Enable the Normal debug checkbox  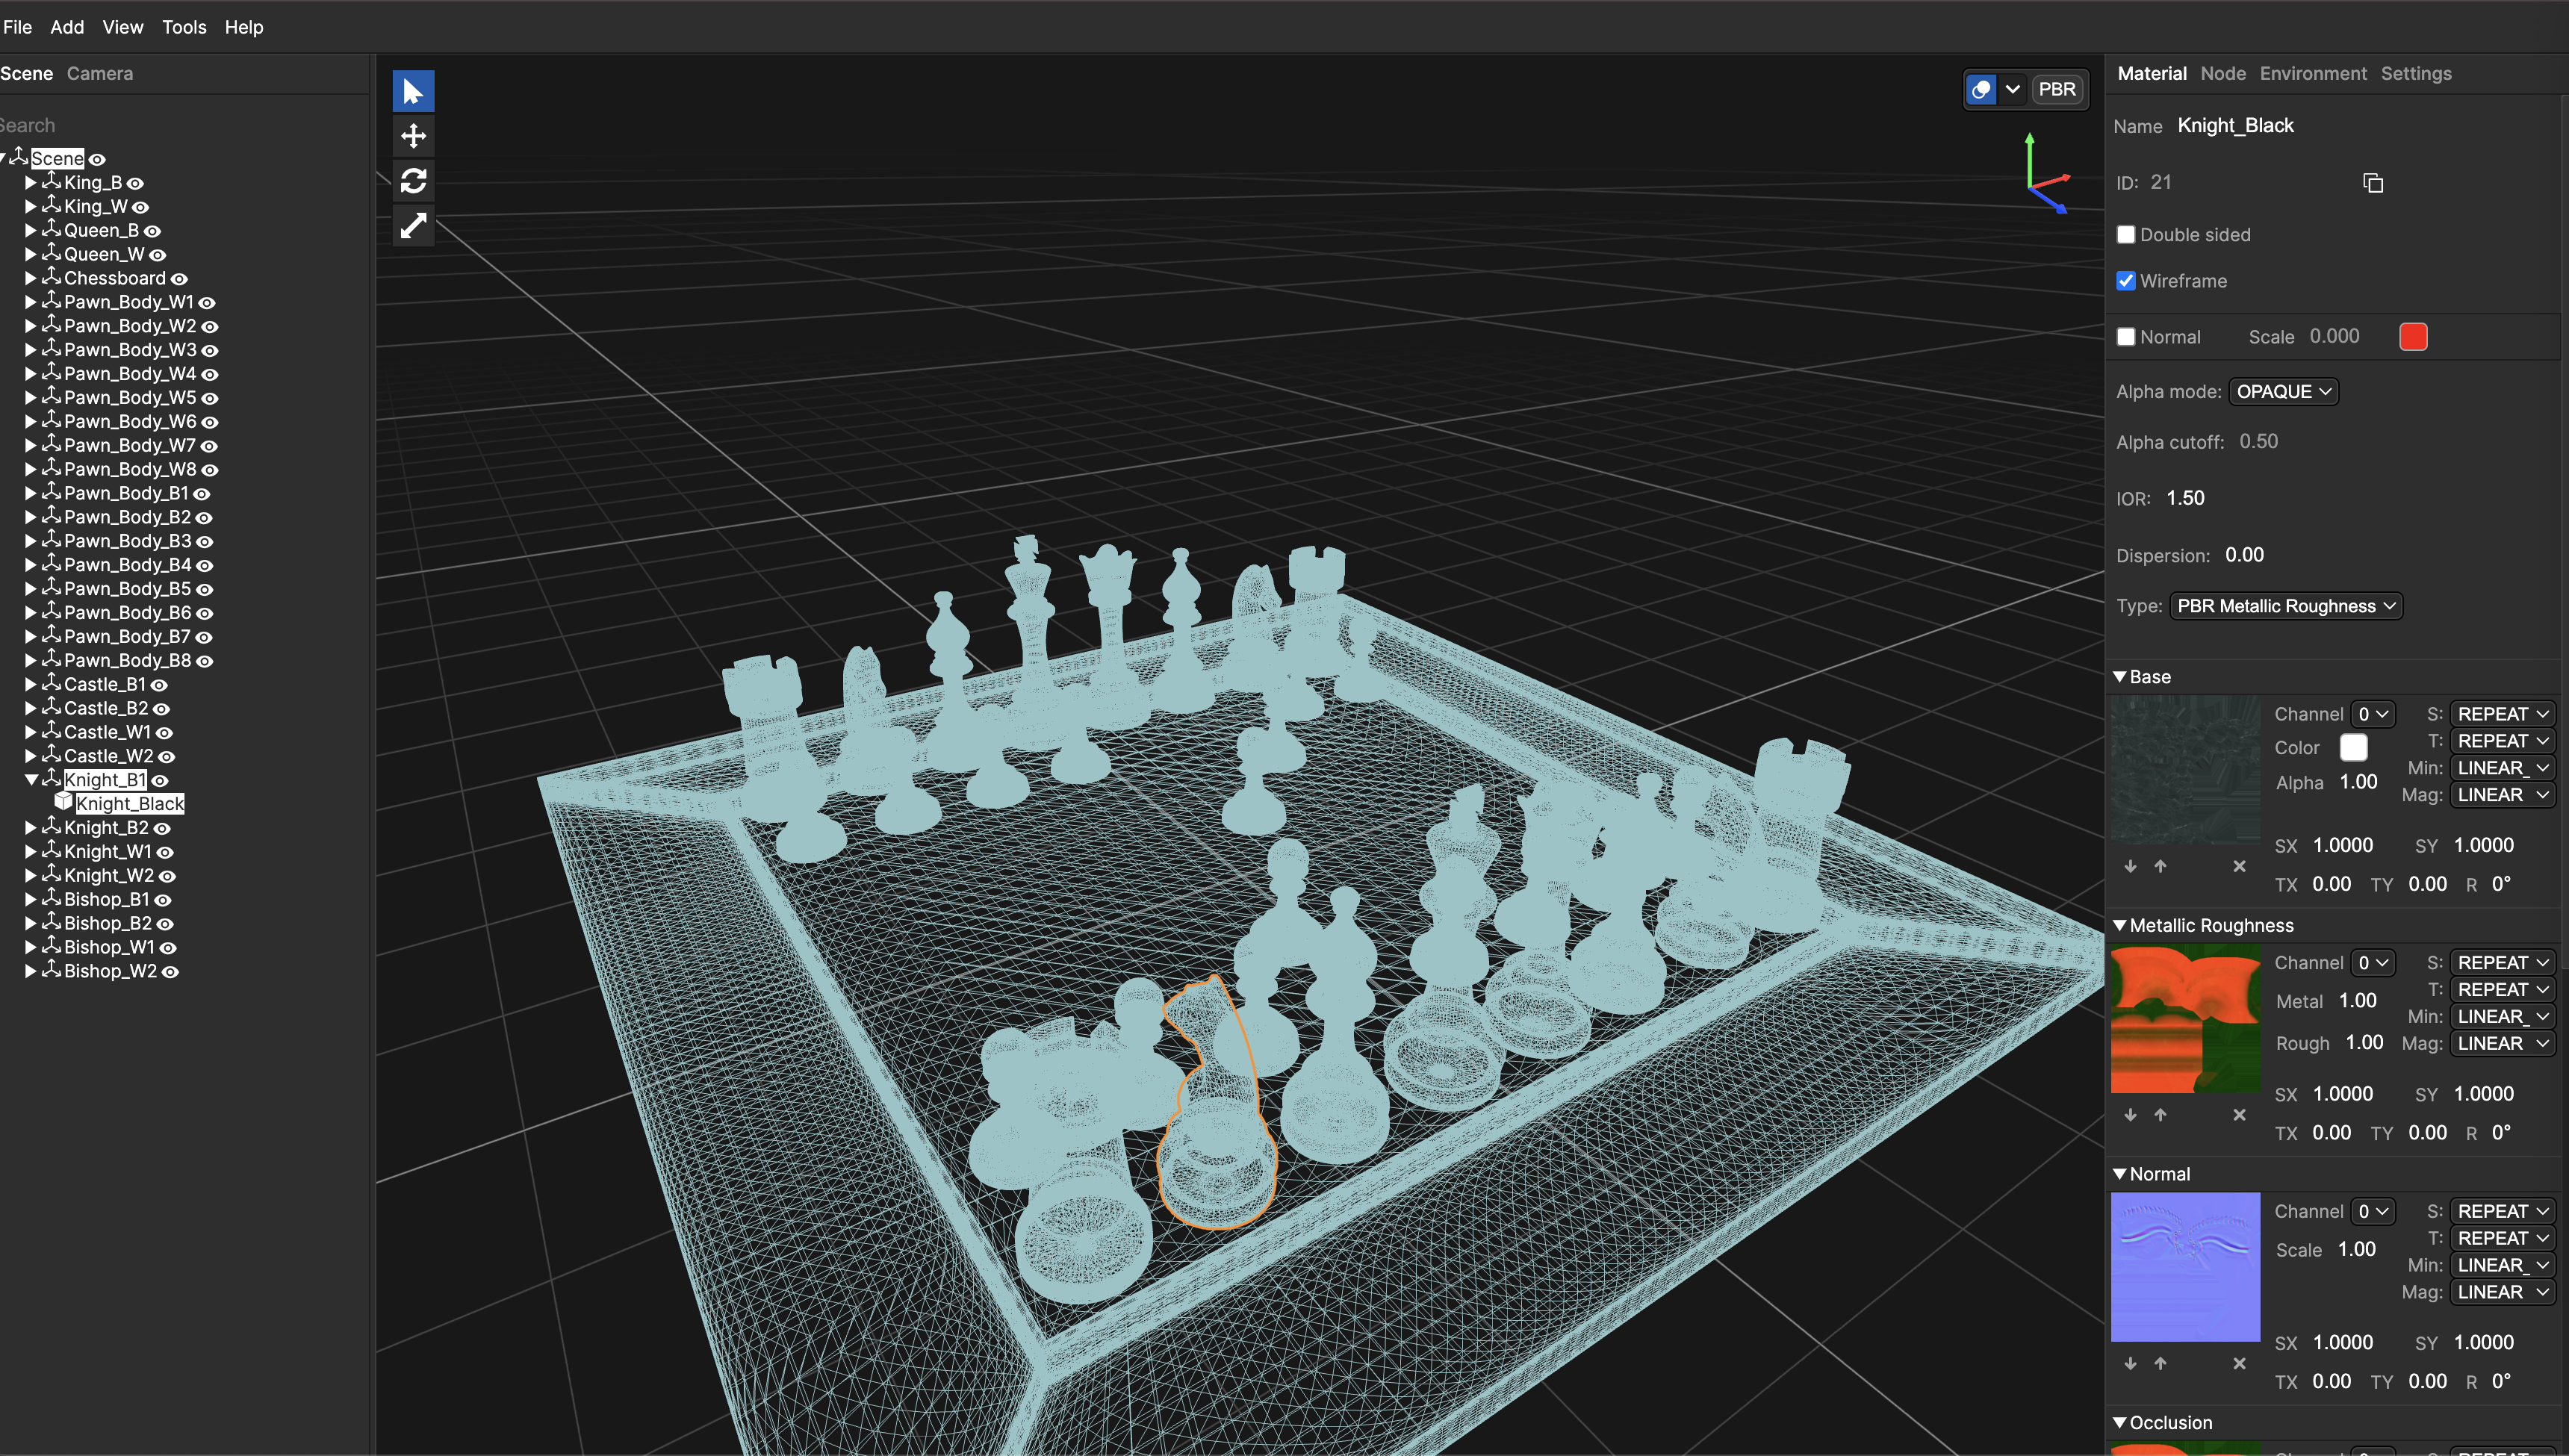(2126, 337)
